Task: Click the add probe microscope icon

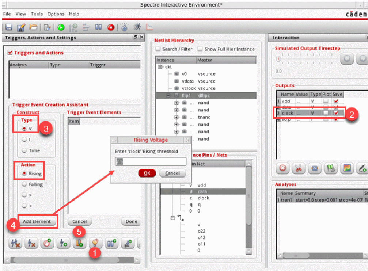Action: (128, 243)
